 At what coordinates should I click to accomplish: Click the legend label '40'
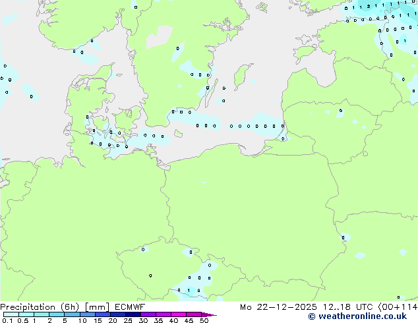tap(173, 320)
